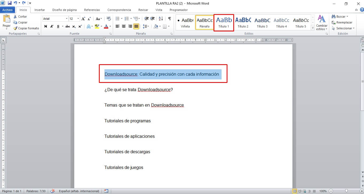Click Copiar in Portapapeles

coord(20,22)
